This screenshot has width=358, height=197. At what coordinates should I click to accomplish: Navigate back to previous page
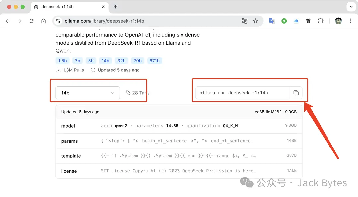(x=8, y=21)
